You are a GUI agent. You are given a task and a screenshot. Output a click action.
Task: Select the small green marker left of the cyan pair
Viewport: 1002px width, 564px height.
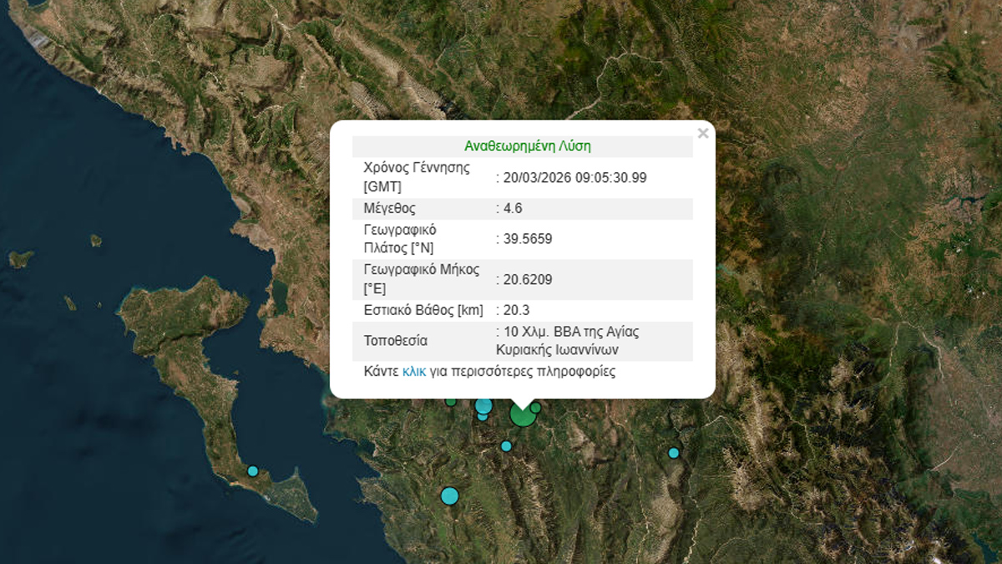click(x=451, y=402)
